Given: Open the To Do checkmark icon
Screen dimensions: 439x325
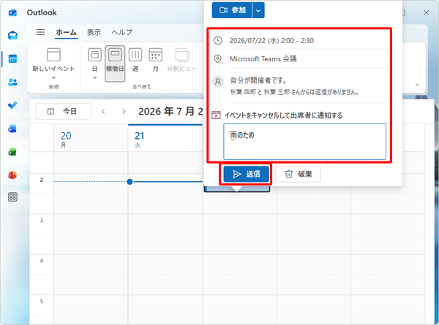Looking at the screenshot, I should tap(12, 105).
